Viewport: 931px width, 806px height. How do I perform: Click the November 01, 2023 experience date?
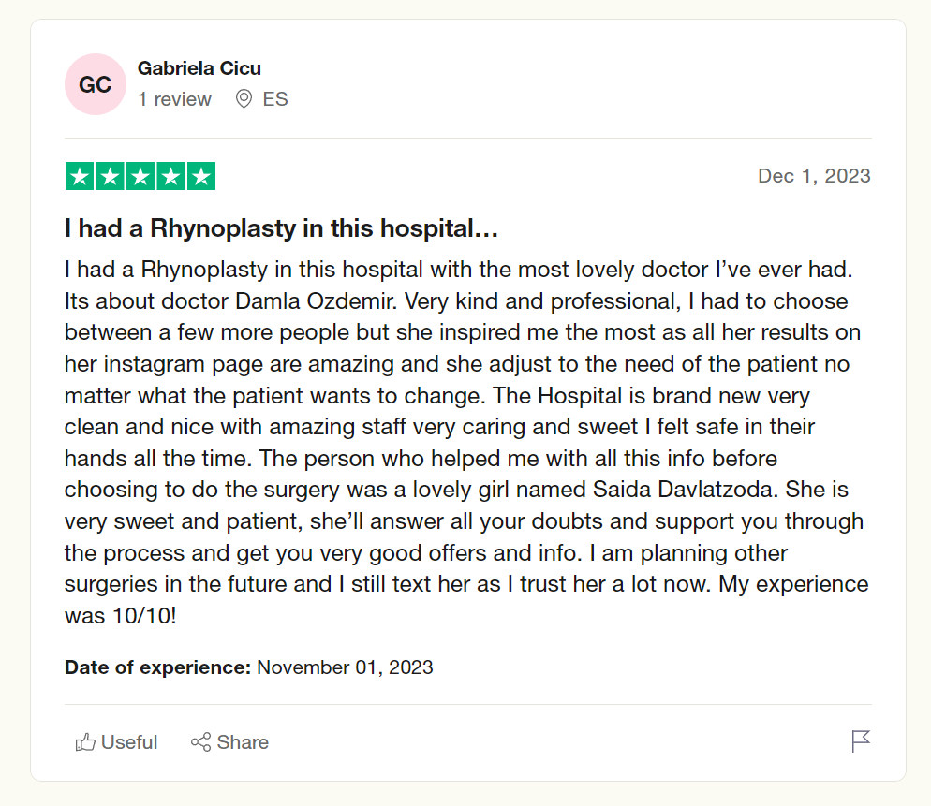345,667
